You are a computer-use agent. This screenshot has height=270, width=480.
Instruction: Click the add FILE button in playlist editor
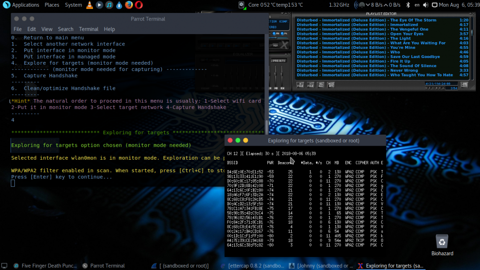tap(300, 85)
